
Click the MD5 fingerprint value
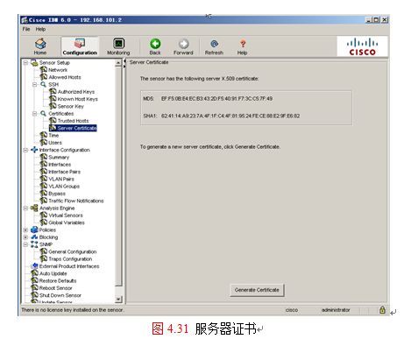(x=216, y=99)
